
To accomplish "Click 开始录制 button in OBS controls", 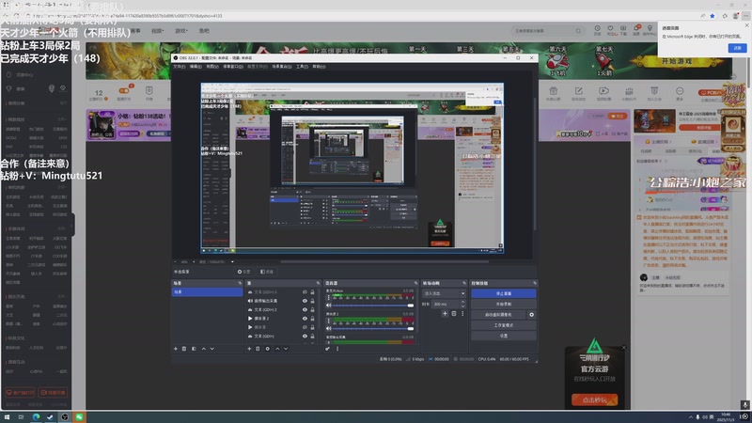I will click(503, 304).
